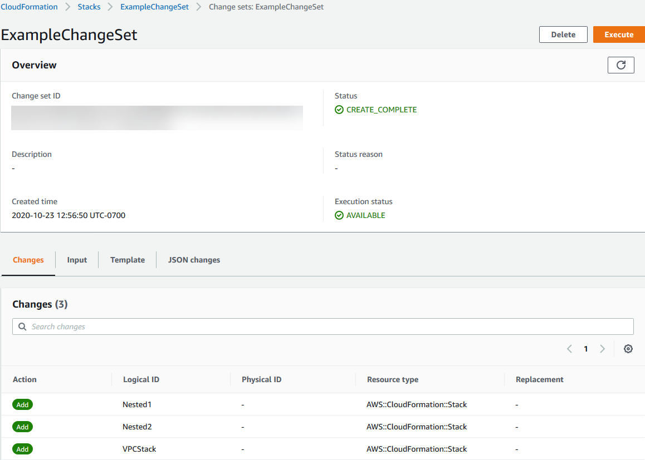This screenshot has height=460, width=645.
Task: Switch to the Input tab
Action: tap(77, 260)
